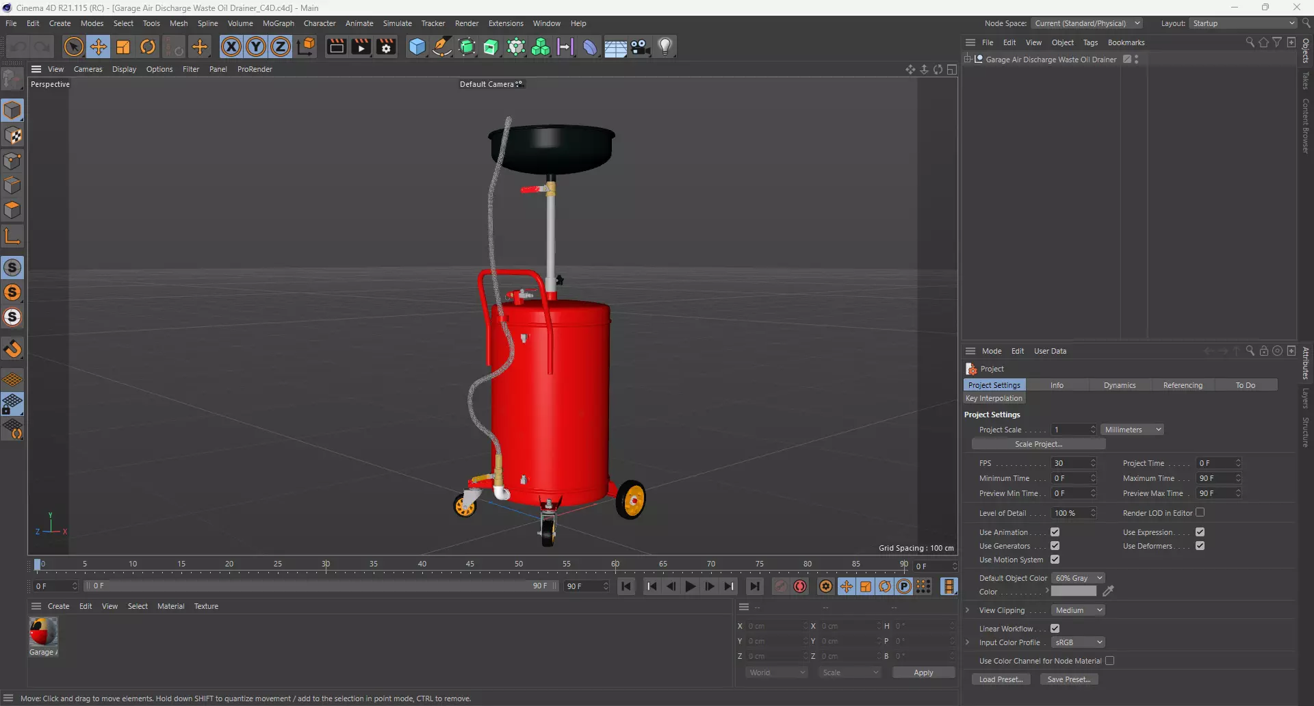Toggle Use Expression checkbox
Viewport: 1314px width, 706px height.
pyautogui.click(x=1200, y=532)
